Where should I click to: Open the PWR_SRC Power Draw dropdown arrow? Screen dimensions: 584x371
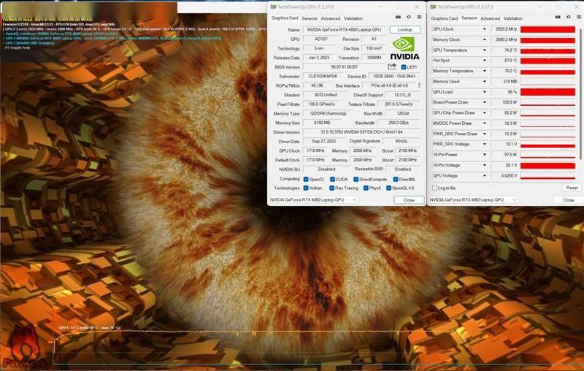point(485,134)
